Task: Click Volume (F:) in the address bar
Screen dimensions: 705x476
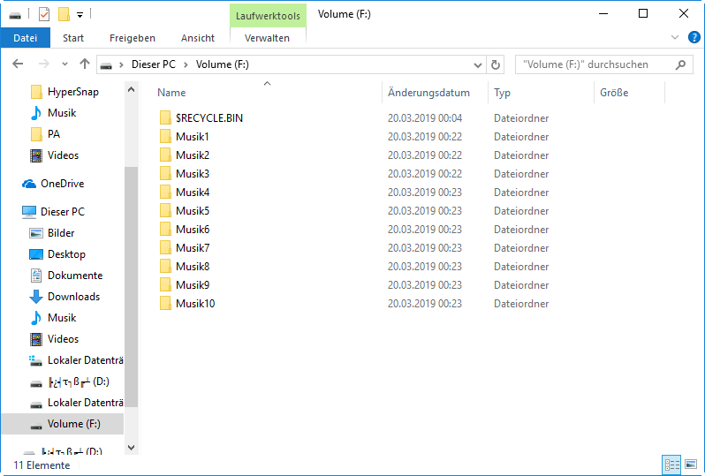Action: tap(222, 64)
